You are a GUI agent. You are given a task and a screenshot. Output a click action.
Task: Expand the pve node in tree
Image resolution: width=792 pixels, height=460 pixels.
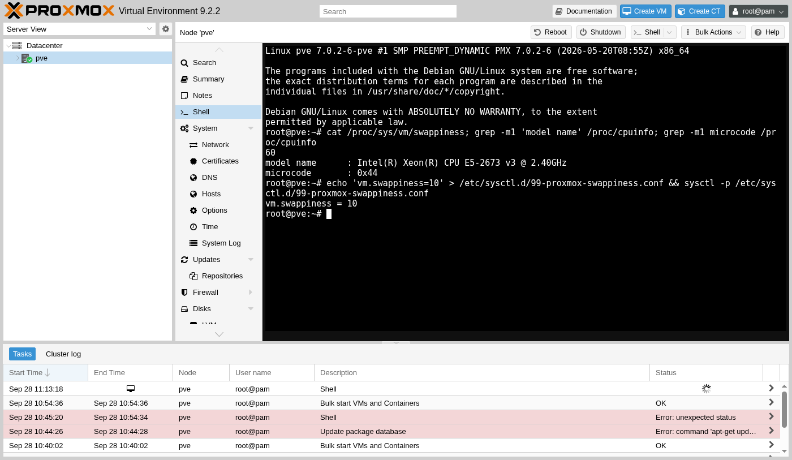(x=18, y=58)
